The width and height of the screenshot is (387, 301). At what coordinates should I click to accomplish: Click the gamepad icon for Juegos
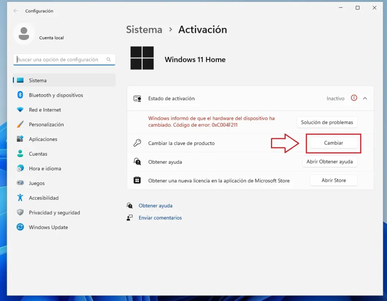coord(20,183)
